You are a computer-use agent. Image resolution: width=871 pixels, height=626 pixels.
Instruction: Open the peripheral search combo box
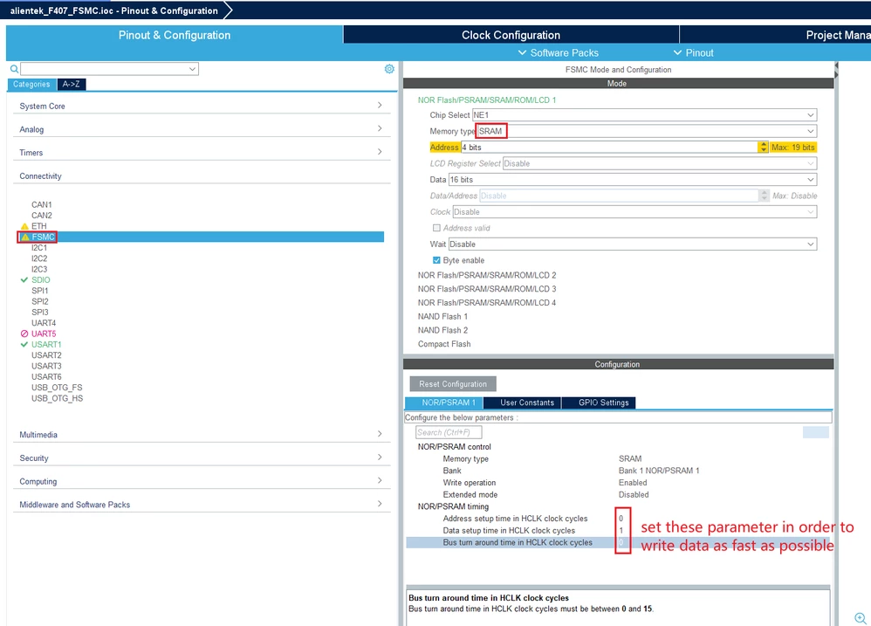[x=109, y=69]
